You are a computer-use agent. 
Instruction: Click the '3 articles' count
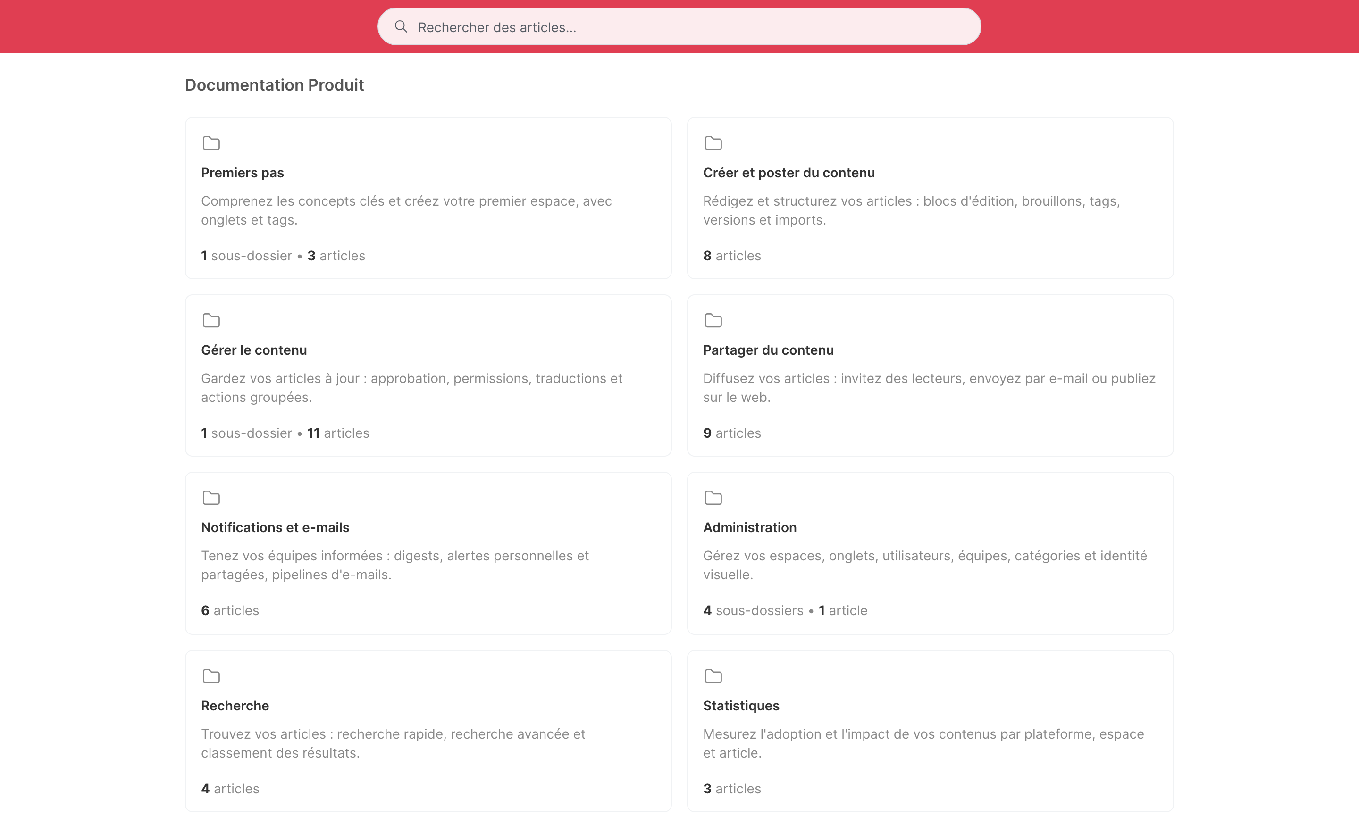click(732, 789)
